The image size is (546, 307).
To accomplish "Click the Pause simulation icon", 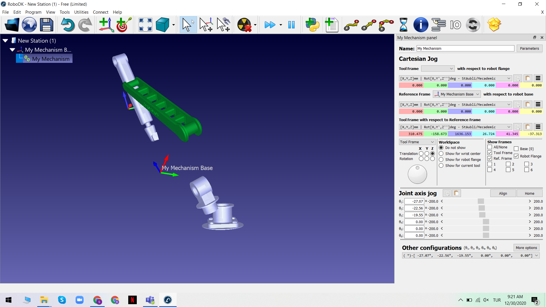I will [x=291, y=25].
